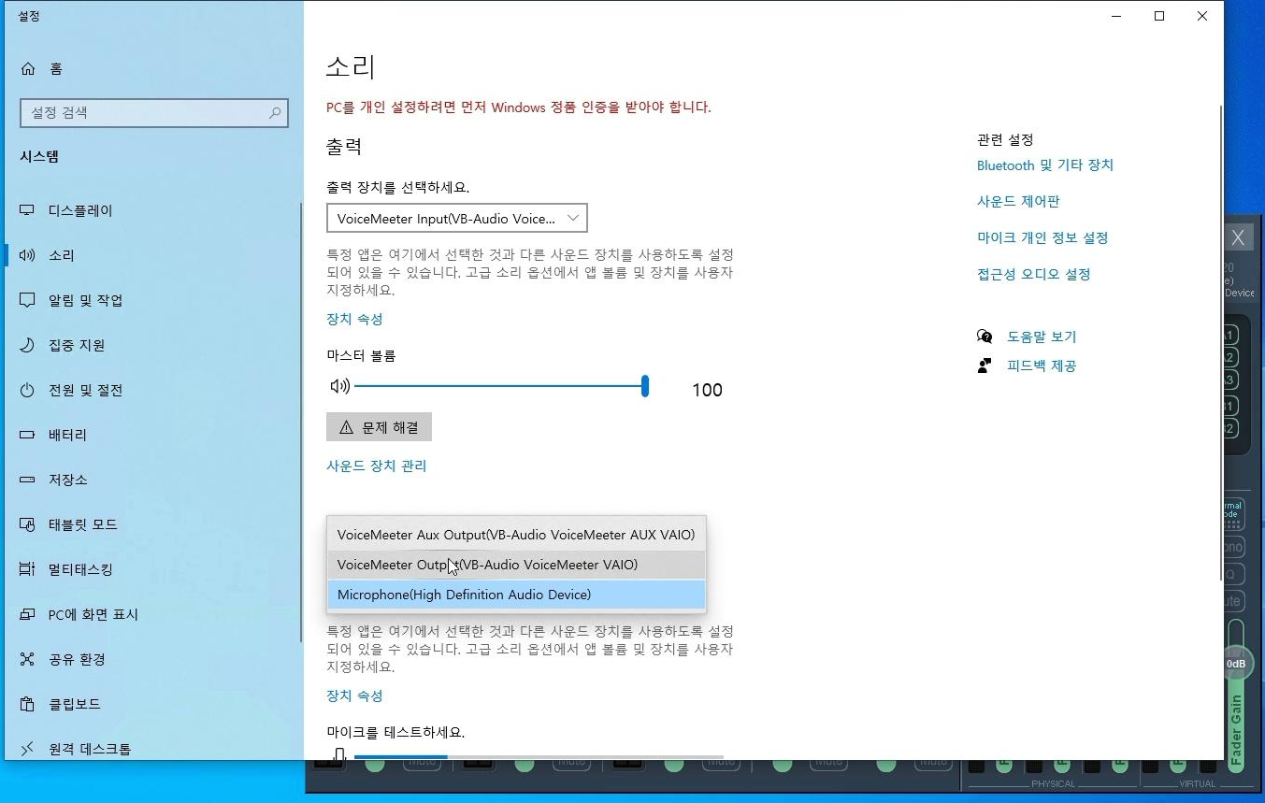Click the 출력 section heading
The height and width of the screenshot is (803, 1265).
tap(344, 147)
